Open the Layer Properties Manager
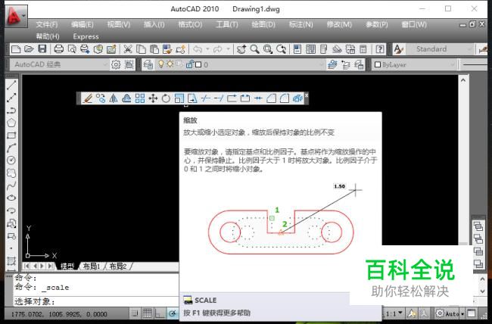This screenshot has height=324, width=492. coord(148,64)
